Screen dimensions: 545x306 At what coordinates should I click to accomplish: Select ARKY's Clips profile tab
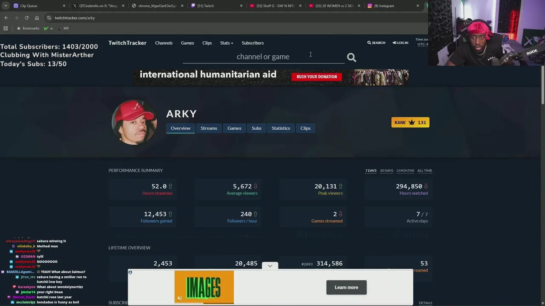click(x=305, y=128)
